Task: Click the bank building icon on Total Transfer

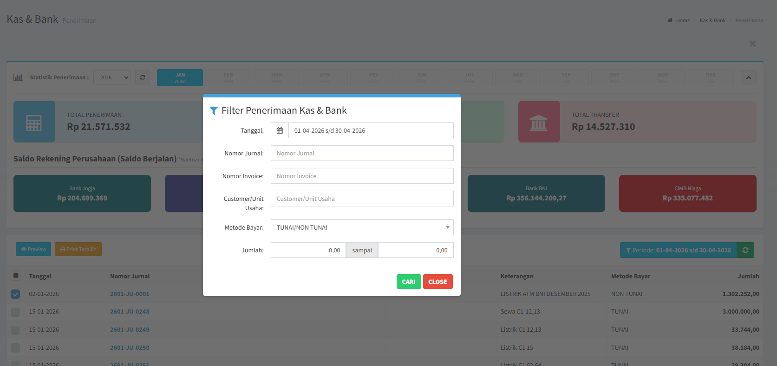Action: [539, 122]
